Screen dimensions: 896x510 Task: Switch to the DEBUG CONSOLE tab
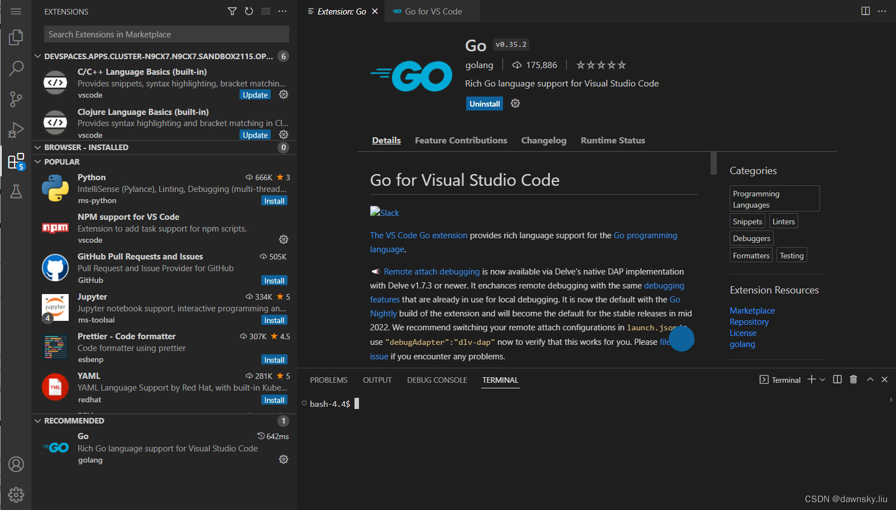(x=437, y=380)
